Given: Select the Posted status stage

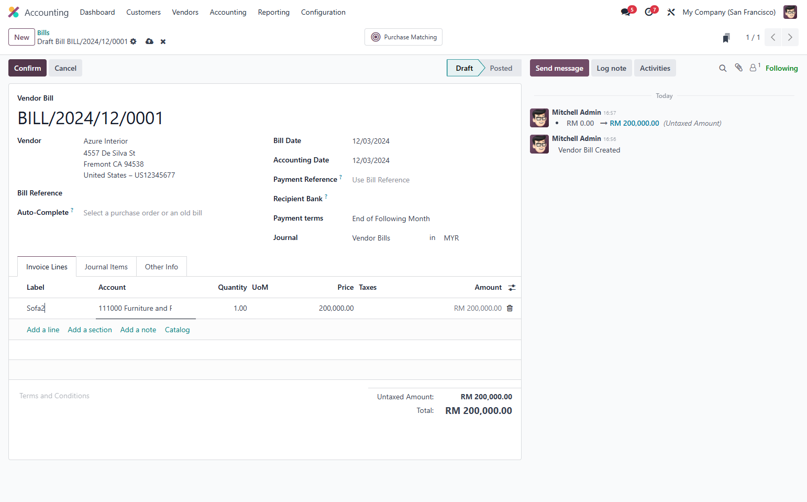Looking at the screenshot, I should pos(501,68).
